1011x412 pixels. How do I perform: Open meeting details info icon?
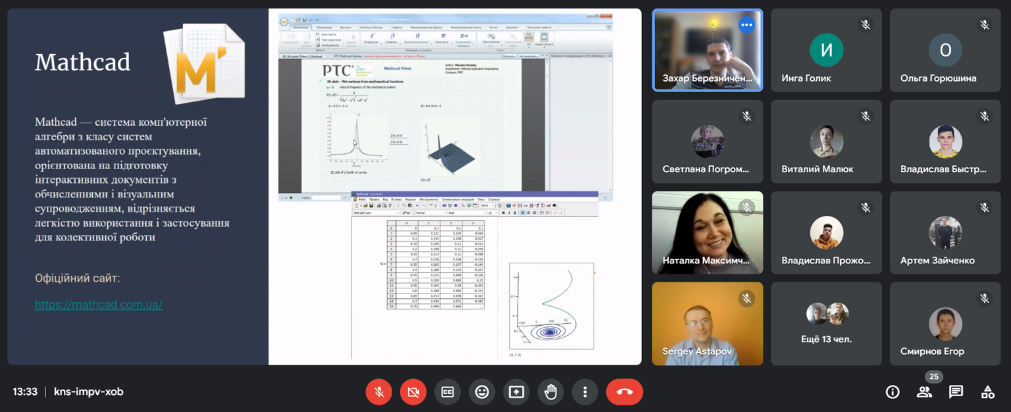(893, 392)
